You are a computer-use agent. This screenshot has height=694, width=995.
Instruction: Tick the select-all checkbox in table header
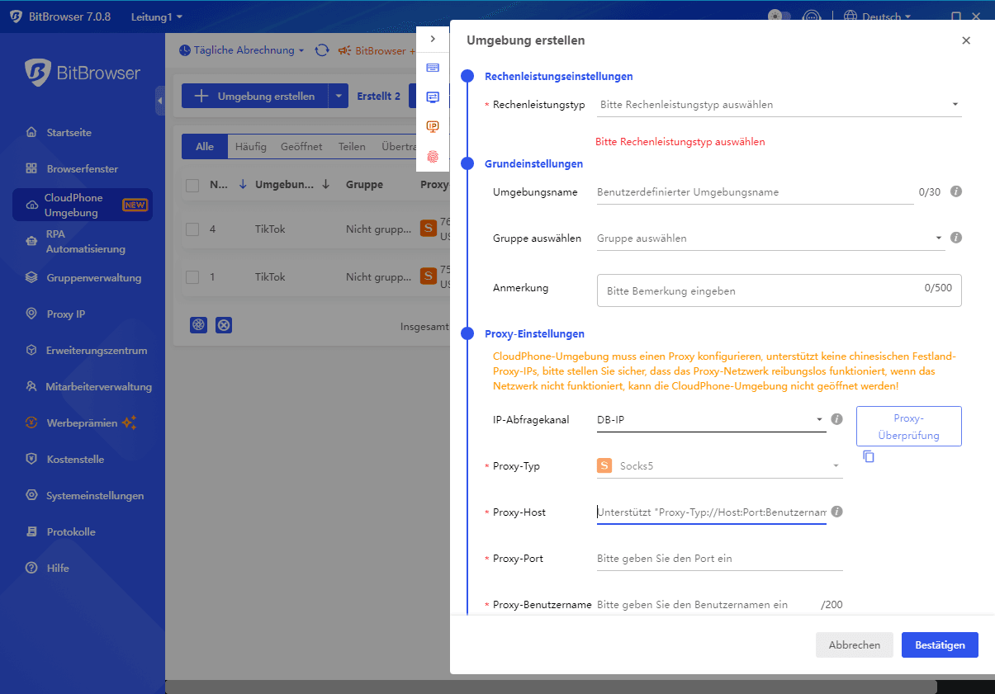(192, 185)
